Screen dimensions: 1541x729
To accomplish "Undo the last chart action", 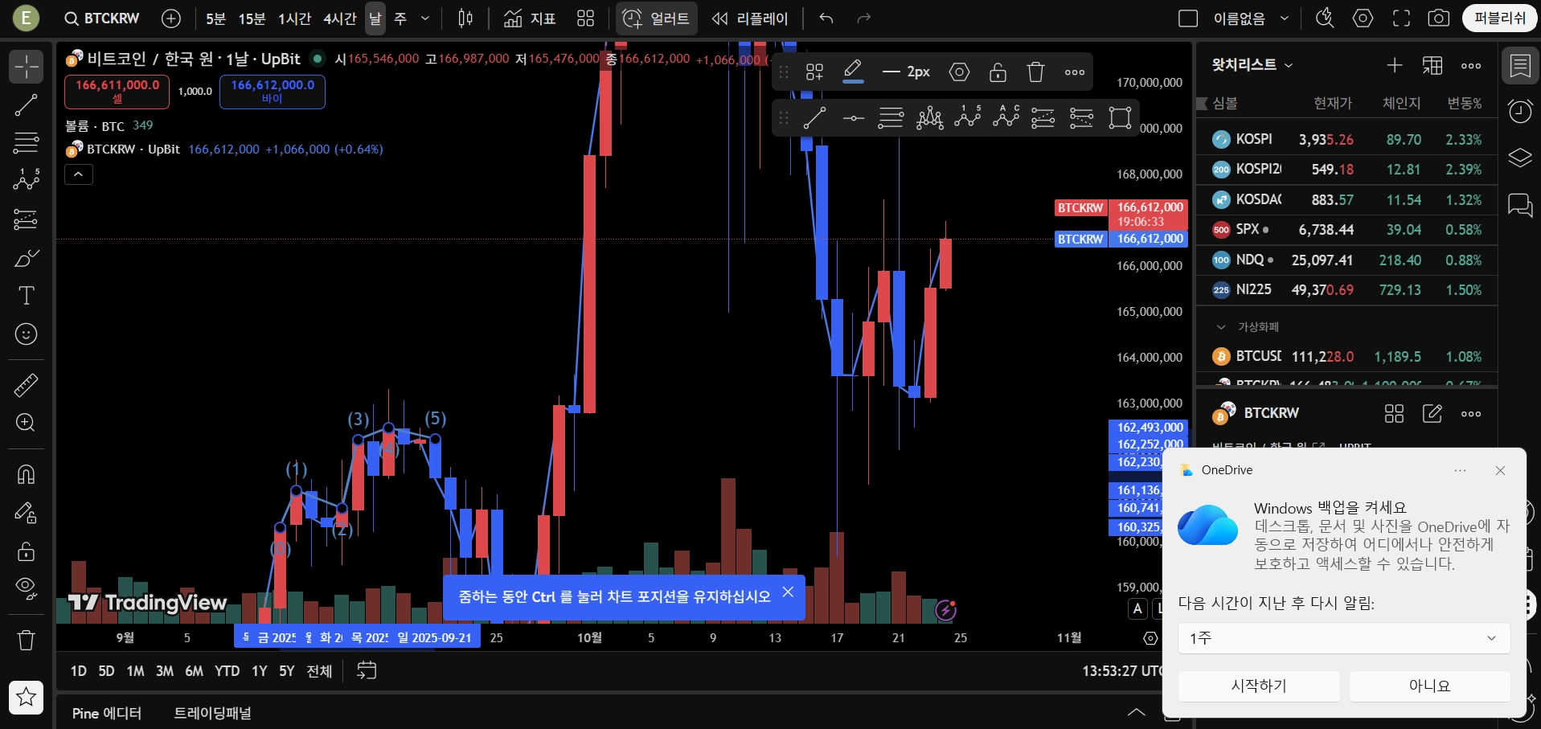I will coord(826,18).
